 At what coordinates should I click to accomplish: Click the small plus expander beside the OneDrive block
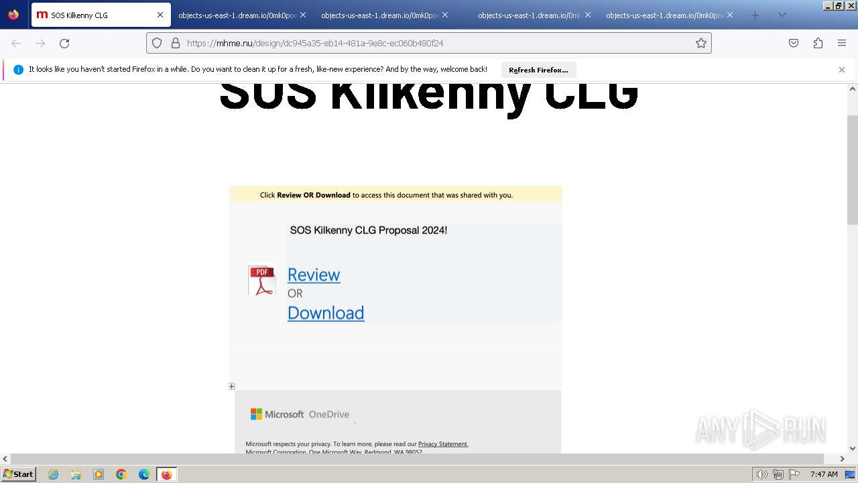232,386
